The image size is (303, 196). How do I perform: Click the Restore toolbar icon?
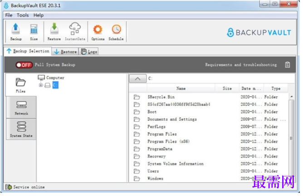[x=54, y=31]
